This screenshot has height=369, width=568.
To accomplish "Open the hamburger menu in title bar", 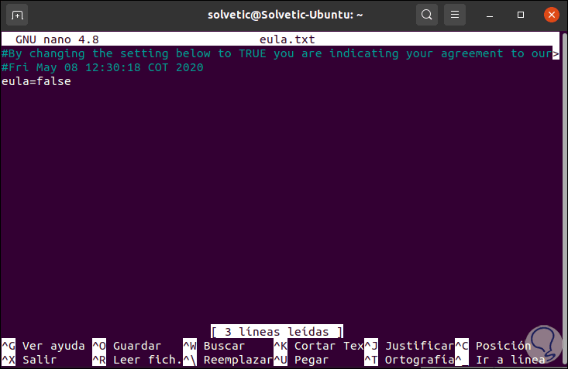I will [456, 14].
